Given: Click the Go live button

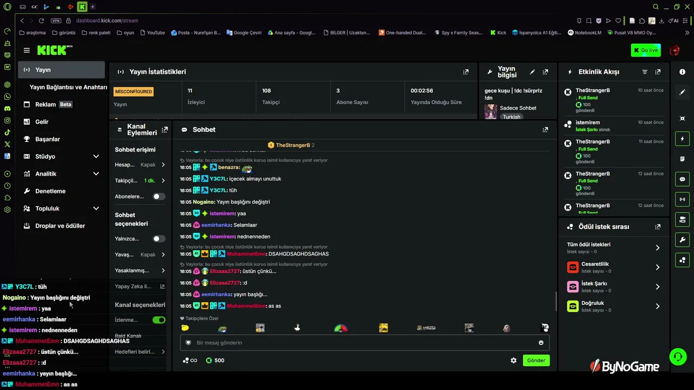Looking at the screenshot, I should (x=646, y=50).
